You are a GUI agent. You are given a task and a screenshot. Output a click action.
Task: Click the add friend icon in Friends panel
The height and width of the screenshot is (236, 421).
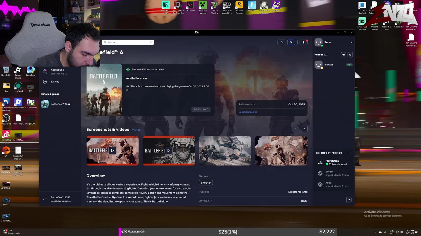point(350,55)
